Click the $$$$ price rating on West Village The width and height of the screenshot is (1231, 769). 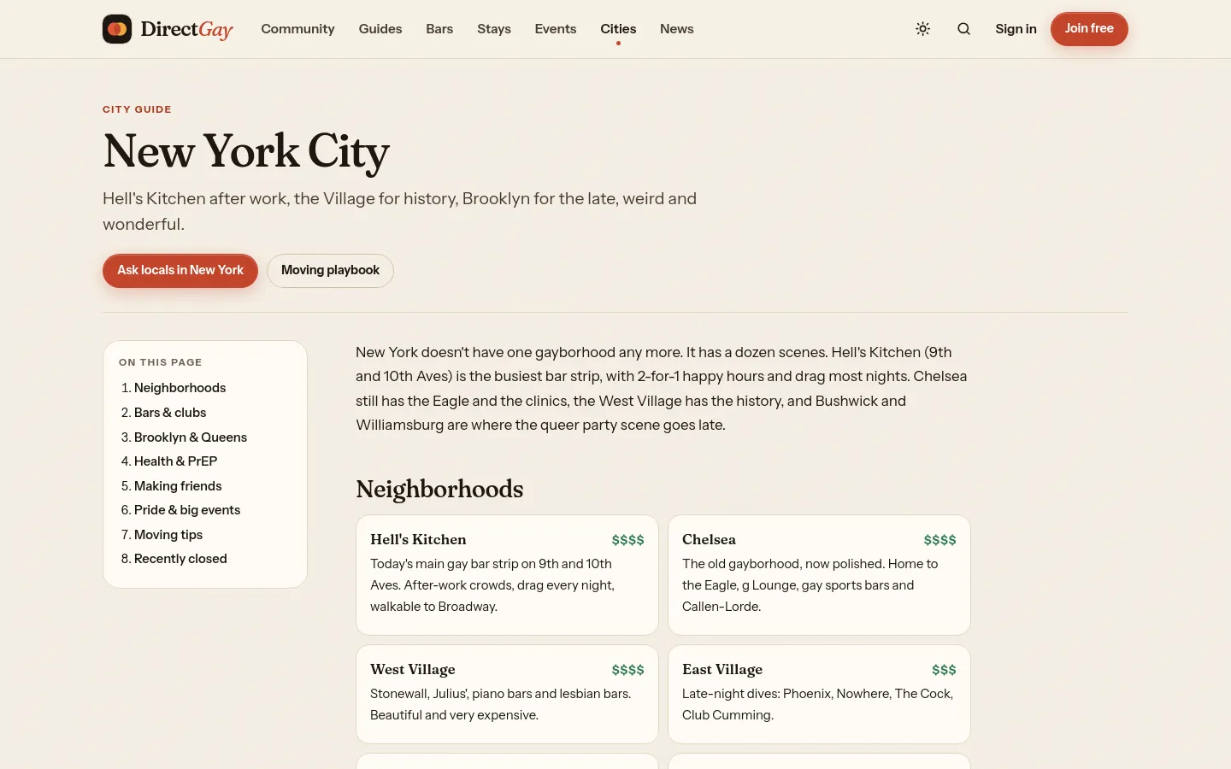tap(627, 670)
